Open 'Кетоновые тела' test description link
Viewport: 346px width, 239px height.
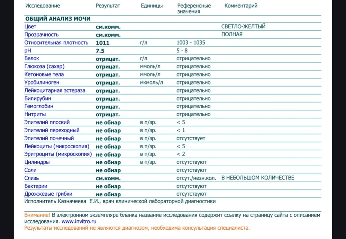point(44,74)
